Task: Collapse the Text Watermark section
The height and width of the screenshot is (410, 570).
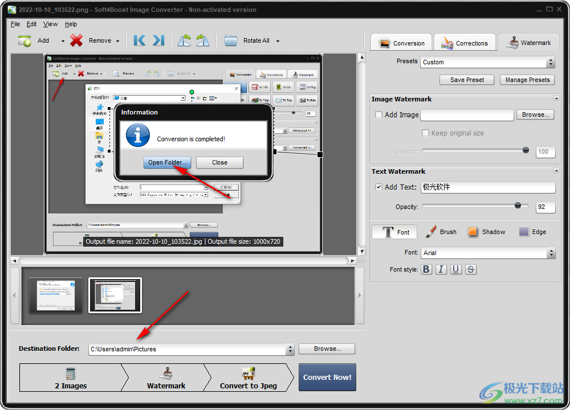Action: pos(556,170)
